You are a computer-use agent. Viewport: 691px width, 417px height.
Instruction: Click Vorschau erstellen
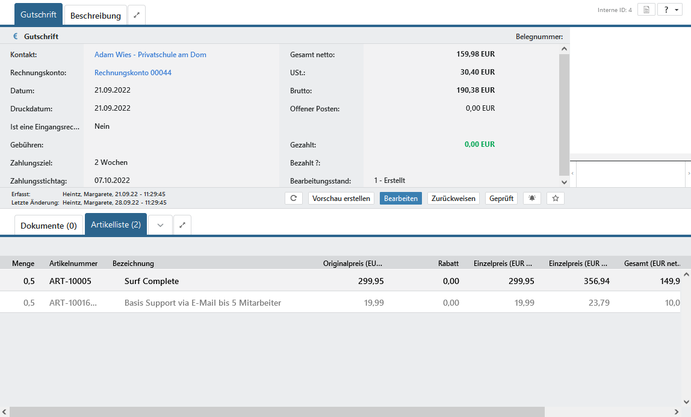[341, 198]
